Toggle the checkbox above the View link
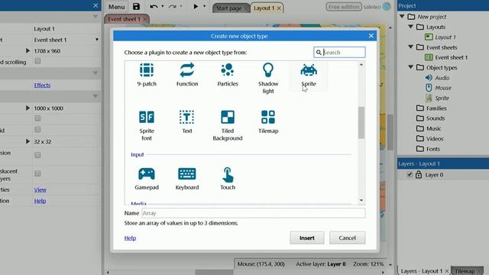The width and height of the screenshot is (489, 275). click(37, 173)
